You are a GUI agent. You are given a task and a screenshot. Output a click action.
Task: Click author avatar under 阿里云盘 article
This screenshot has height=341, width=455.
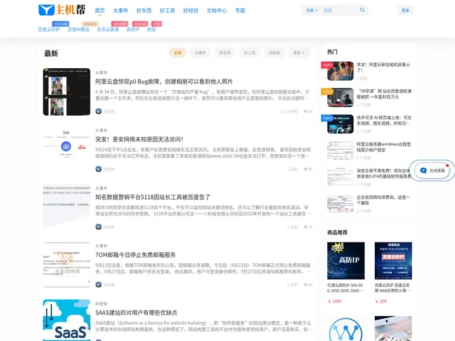point(99,111)
